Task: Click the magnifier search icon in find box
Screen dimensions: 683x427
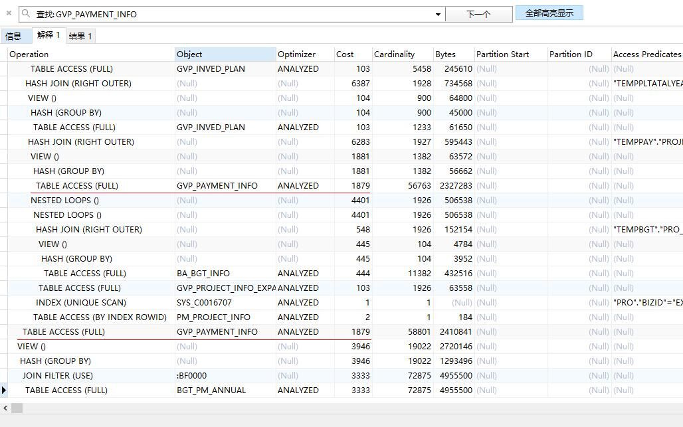Action: (x=27, y=14)
